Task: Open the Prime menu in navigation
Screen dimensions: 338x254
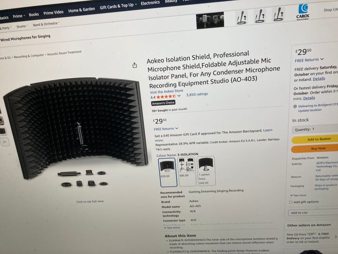Action: pos(19,16)
